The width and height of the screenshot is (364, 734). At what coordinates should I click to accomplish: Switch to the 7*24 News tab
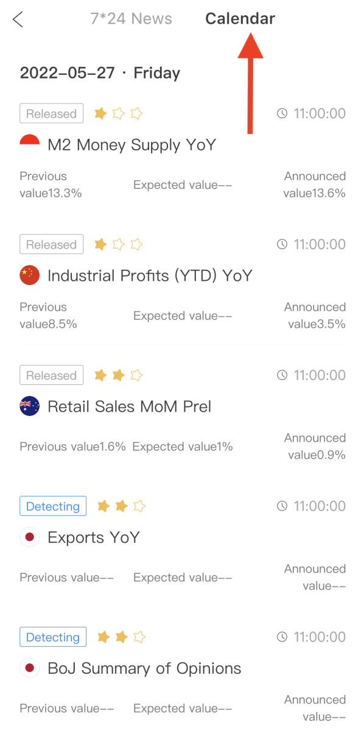coord(131,19)
